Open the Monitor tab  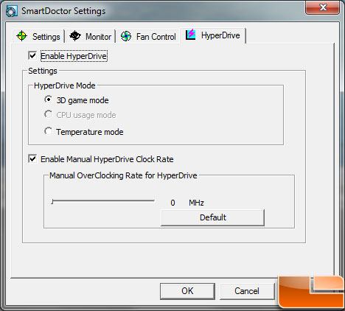pyautogui.click(x=91, y=36)
